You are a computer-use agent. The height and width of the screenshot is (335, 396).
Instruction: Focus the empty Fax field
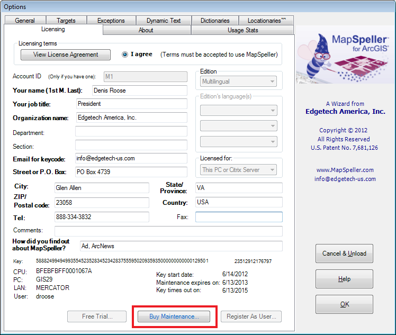pos(239,217)
